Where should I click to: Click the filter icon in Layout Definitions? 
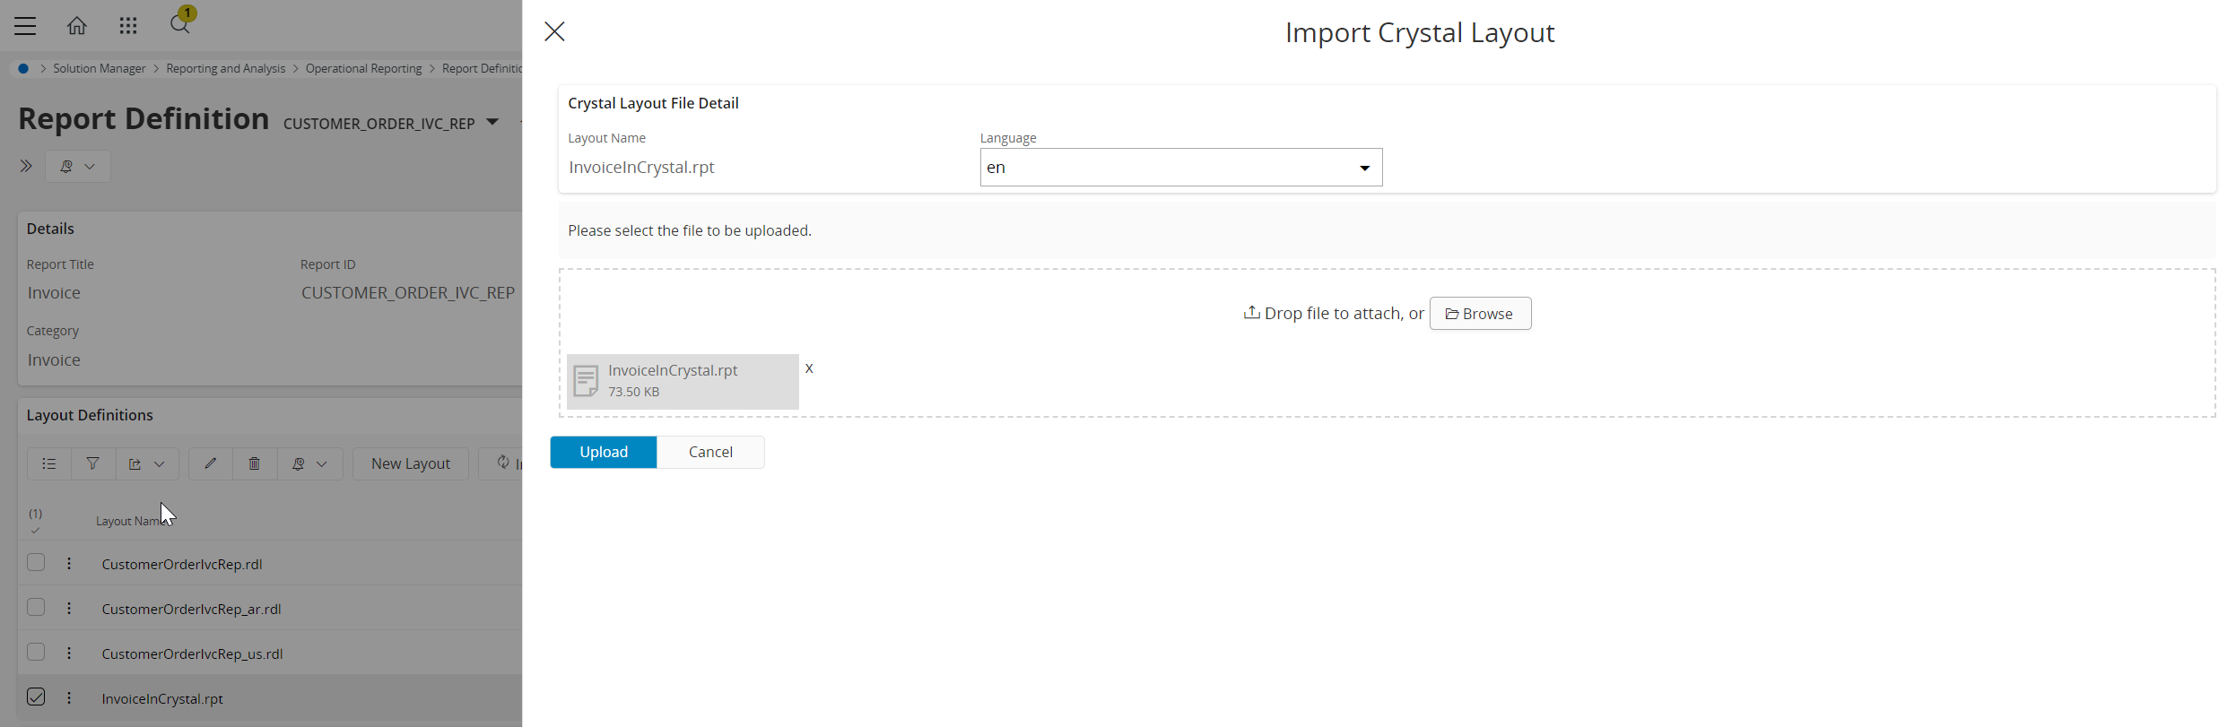[92, 463]
